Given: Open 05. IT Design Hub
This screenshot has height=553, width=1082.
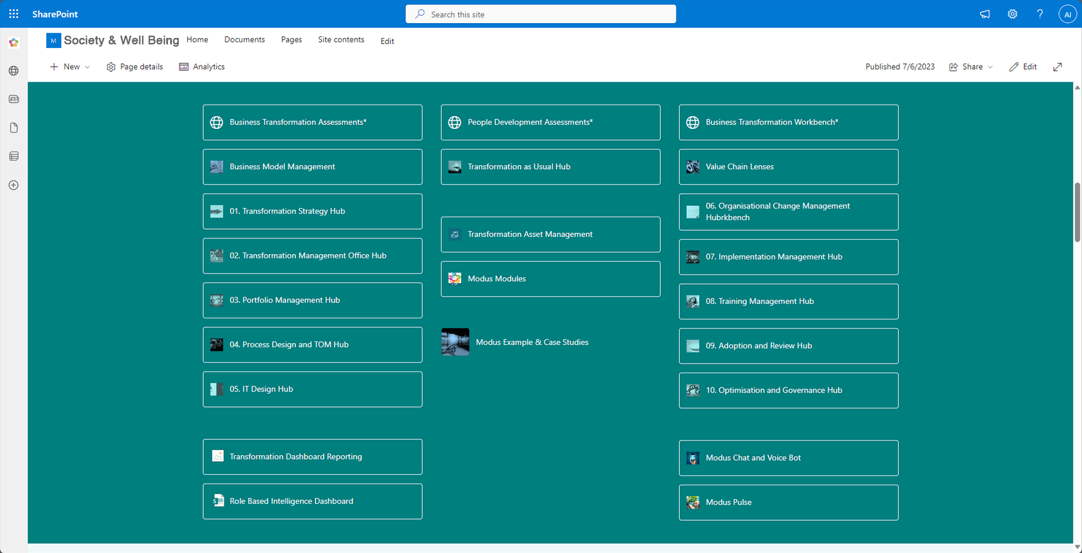Looking at the screenshot, I should coord(313,390).
